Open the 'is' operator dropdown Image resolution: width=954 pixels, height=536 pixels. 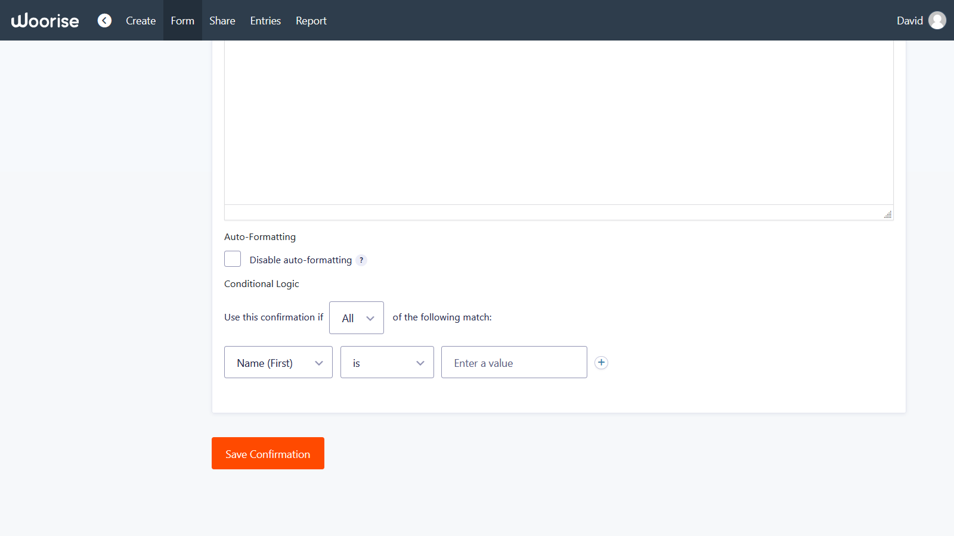[386, 362]
